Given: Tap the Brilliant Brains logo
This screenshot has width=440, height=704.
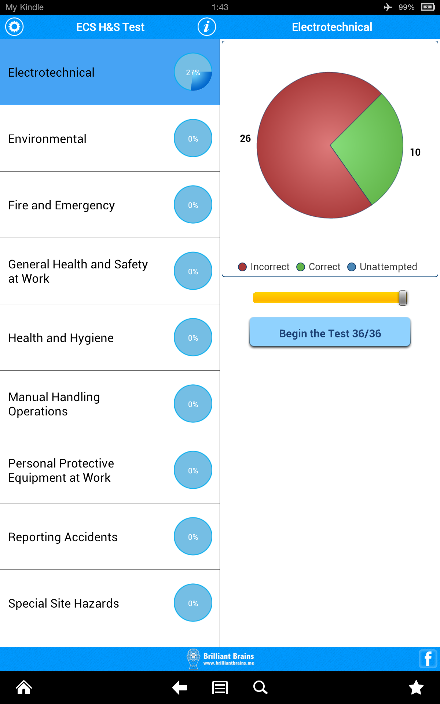Looking at the screenshot, I should [194, 658].
